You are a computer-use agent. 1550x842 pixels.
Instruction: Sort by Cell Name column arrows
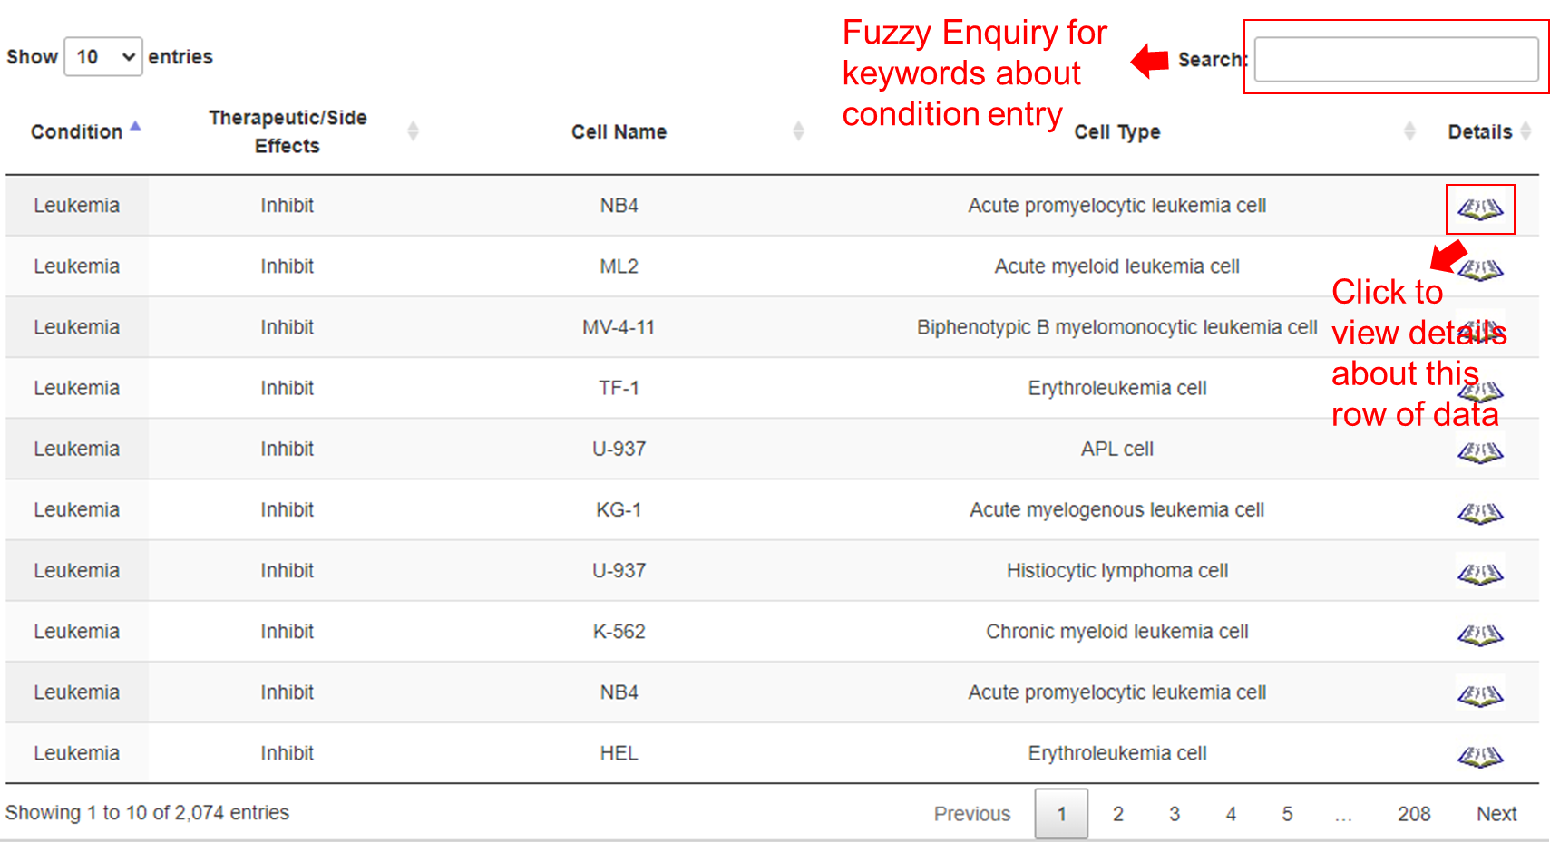click(x=798, y=131)
